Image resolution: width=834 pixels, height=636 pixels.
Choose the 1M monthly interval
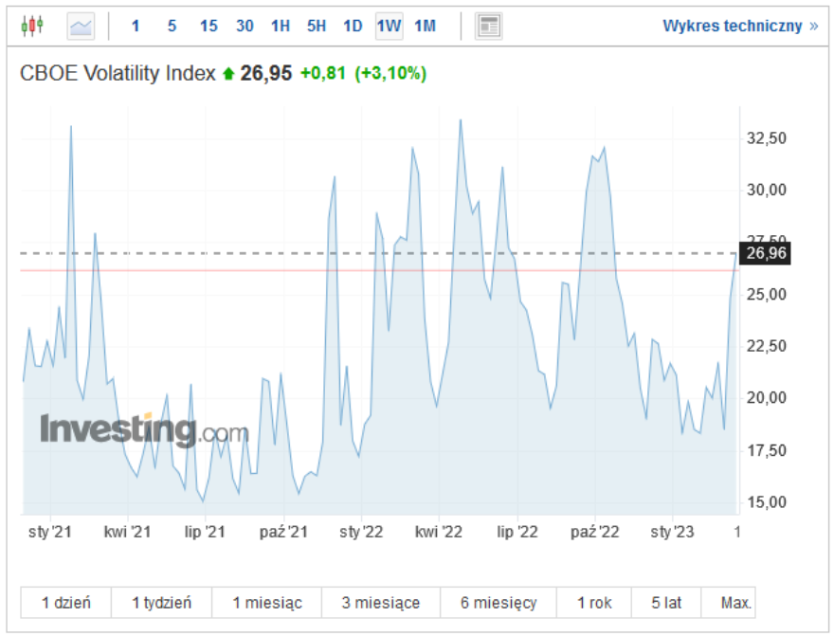pyautogui.click(x=425, y=26)
